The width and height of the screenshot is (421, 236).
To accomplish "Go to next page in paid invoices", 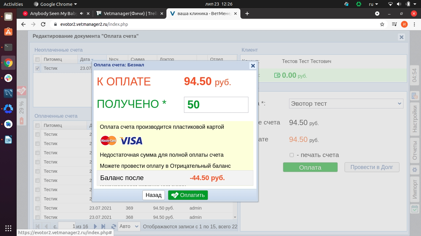I will tap(96, 226).
